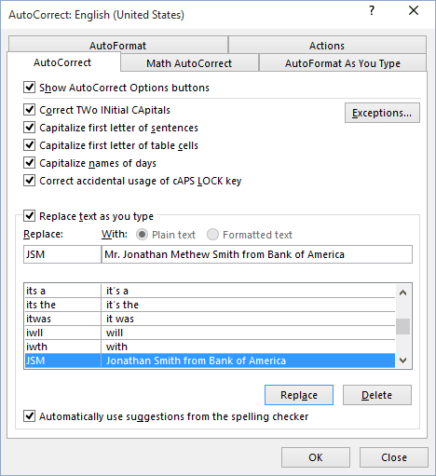The width and height of the screenshot is (436, 476).
Task: Toggle Capitalize names of days
Action: (30, 163)
